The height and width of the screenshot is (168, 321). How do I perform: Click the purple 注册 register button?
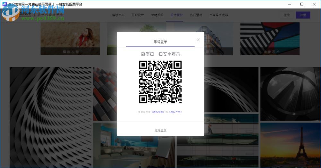303,15
